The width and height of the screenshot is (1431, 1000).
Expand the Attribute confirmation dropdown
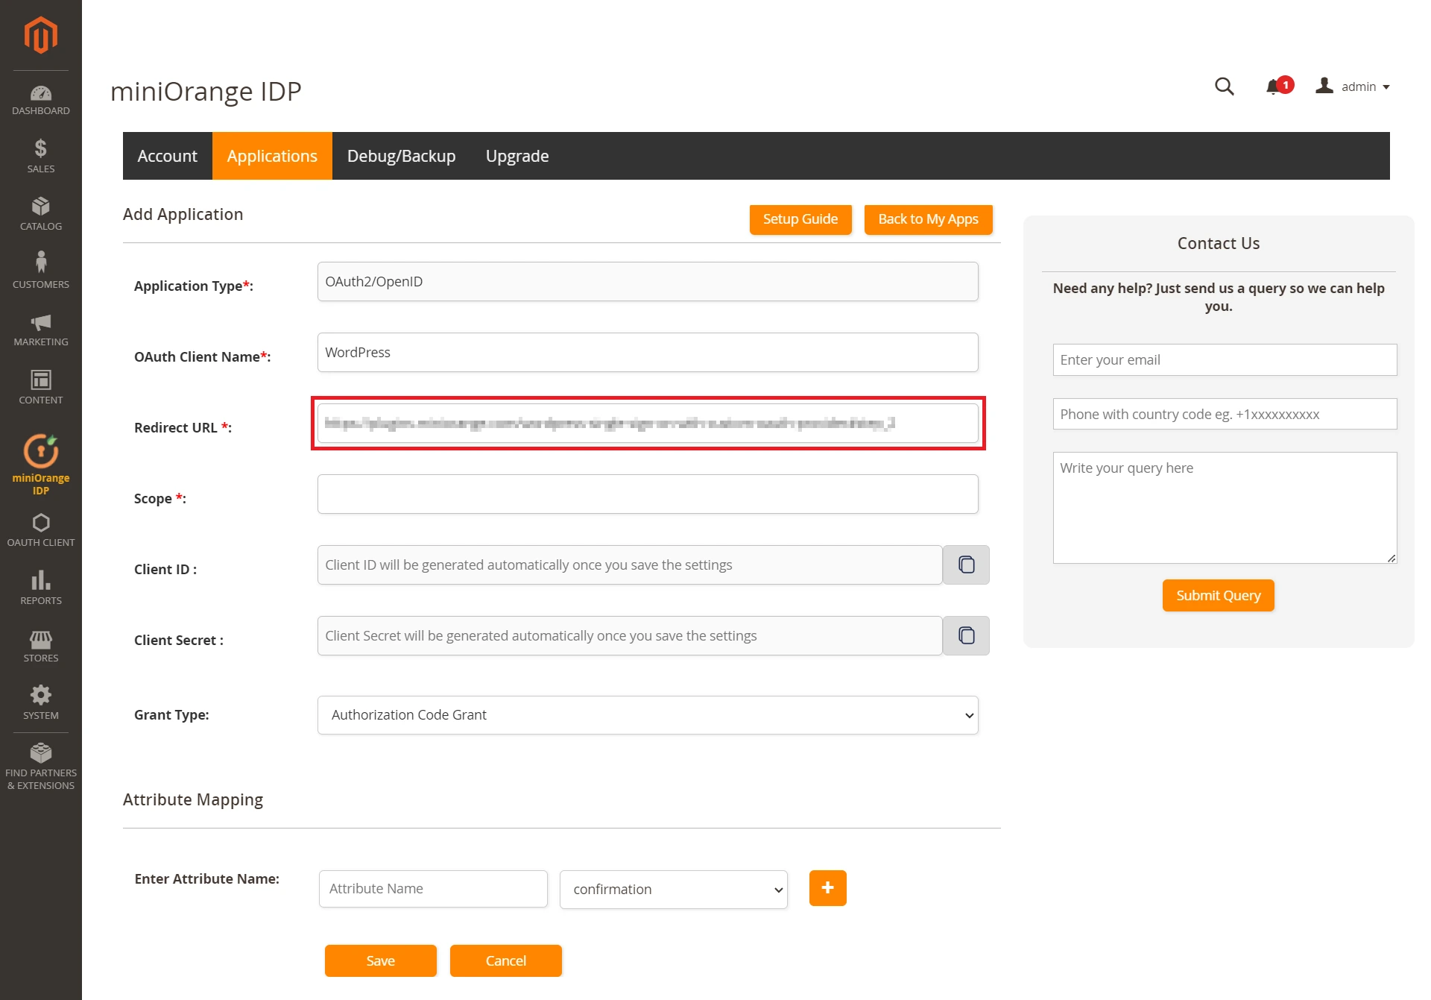pos(673,888)
